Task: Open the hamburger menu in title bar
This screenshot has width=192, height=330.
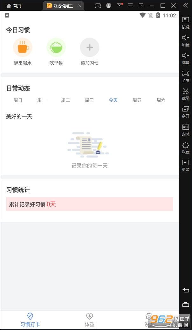Action: click(x=130, y=5)
